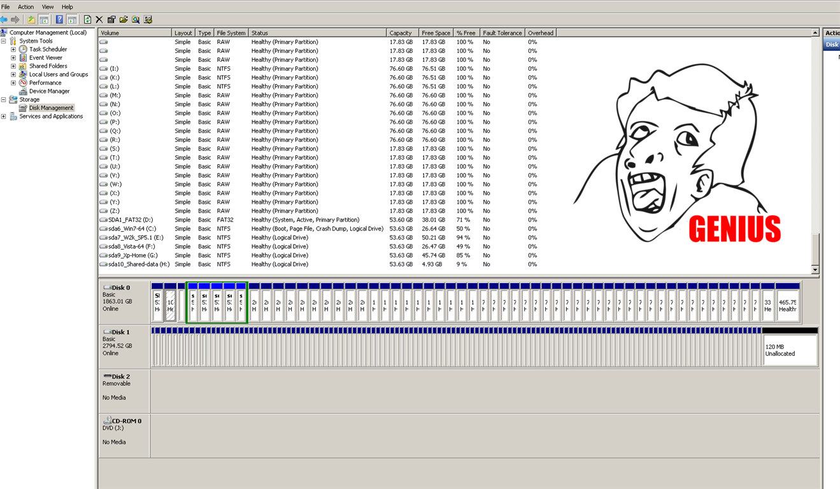Click the Task Scheduler clock icon
840x489 pixels.
tap(23, 49)
